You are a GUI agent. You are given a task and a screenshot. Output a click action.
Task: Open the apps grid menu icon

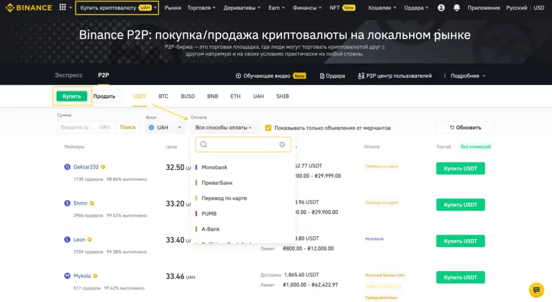[63, 8]
